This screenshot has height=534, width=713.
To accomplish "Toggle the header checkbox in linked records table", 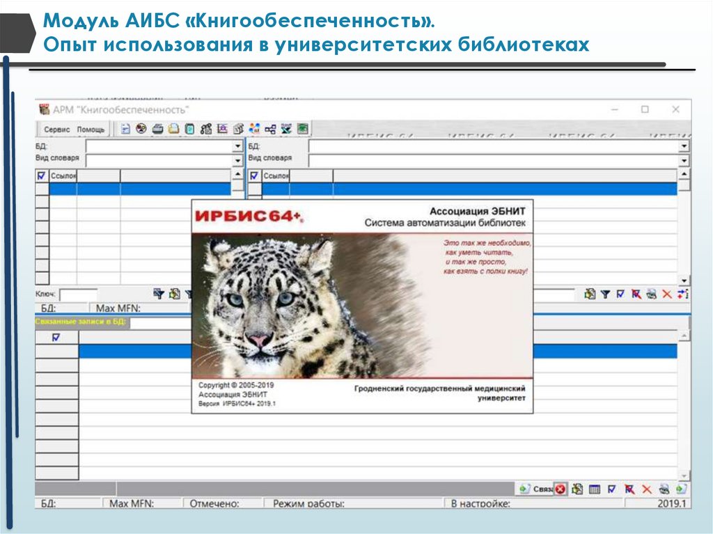I will click(56, 338).
